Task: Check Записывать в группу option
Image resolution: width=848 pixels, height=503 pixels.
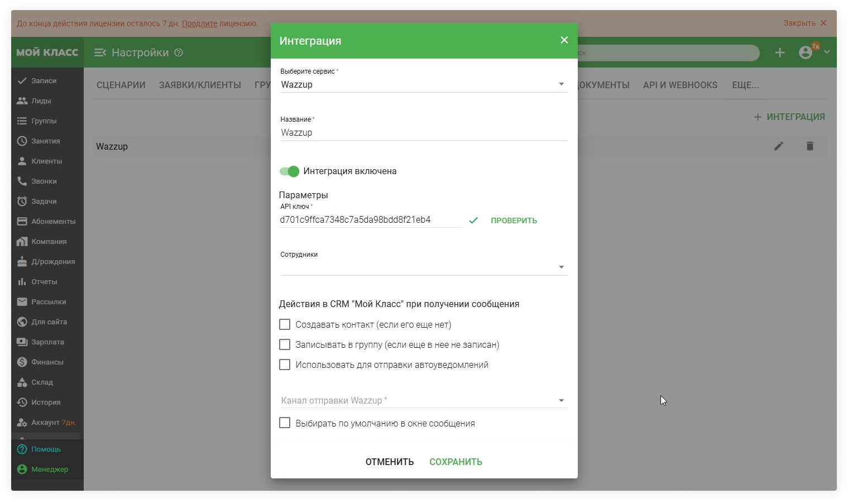Action: point(285,344)
